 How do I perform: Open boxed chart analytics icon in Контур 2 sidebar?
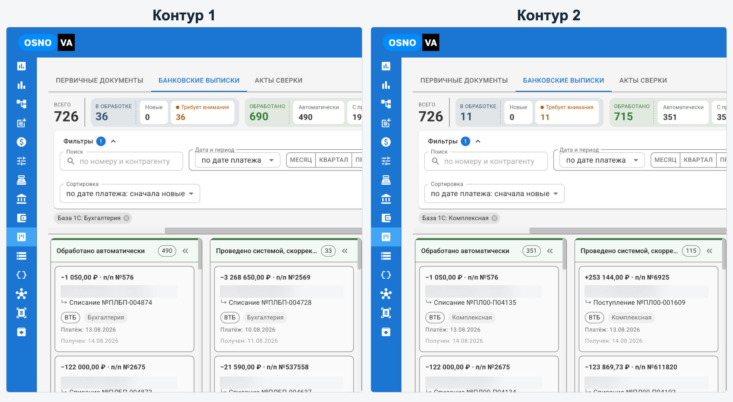click(386, 66)
